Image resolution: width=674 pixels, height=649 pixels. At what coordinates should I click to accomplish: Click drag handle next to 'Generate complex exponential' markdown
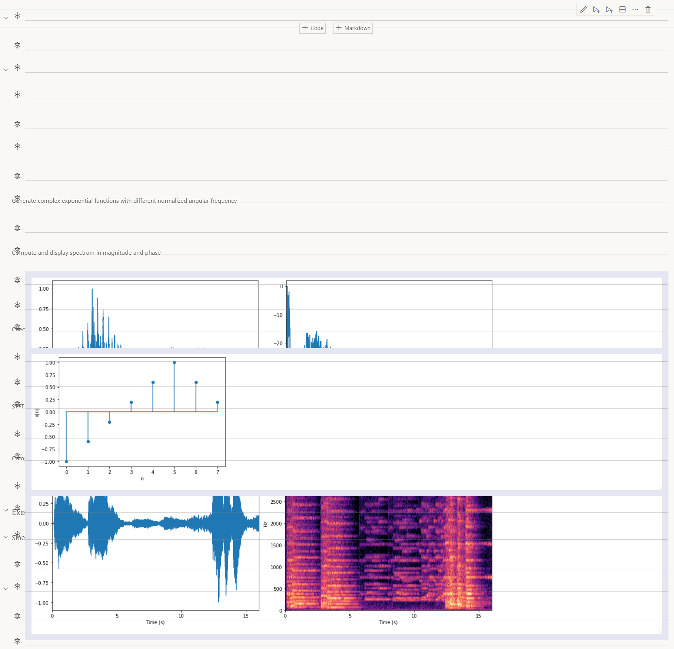pyautogui.click(x=17, y=198)
